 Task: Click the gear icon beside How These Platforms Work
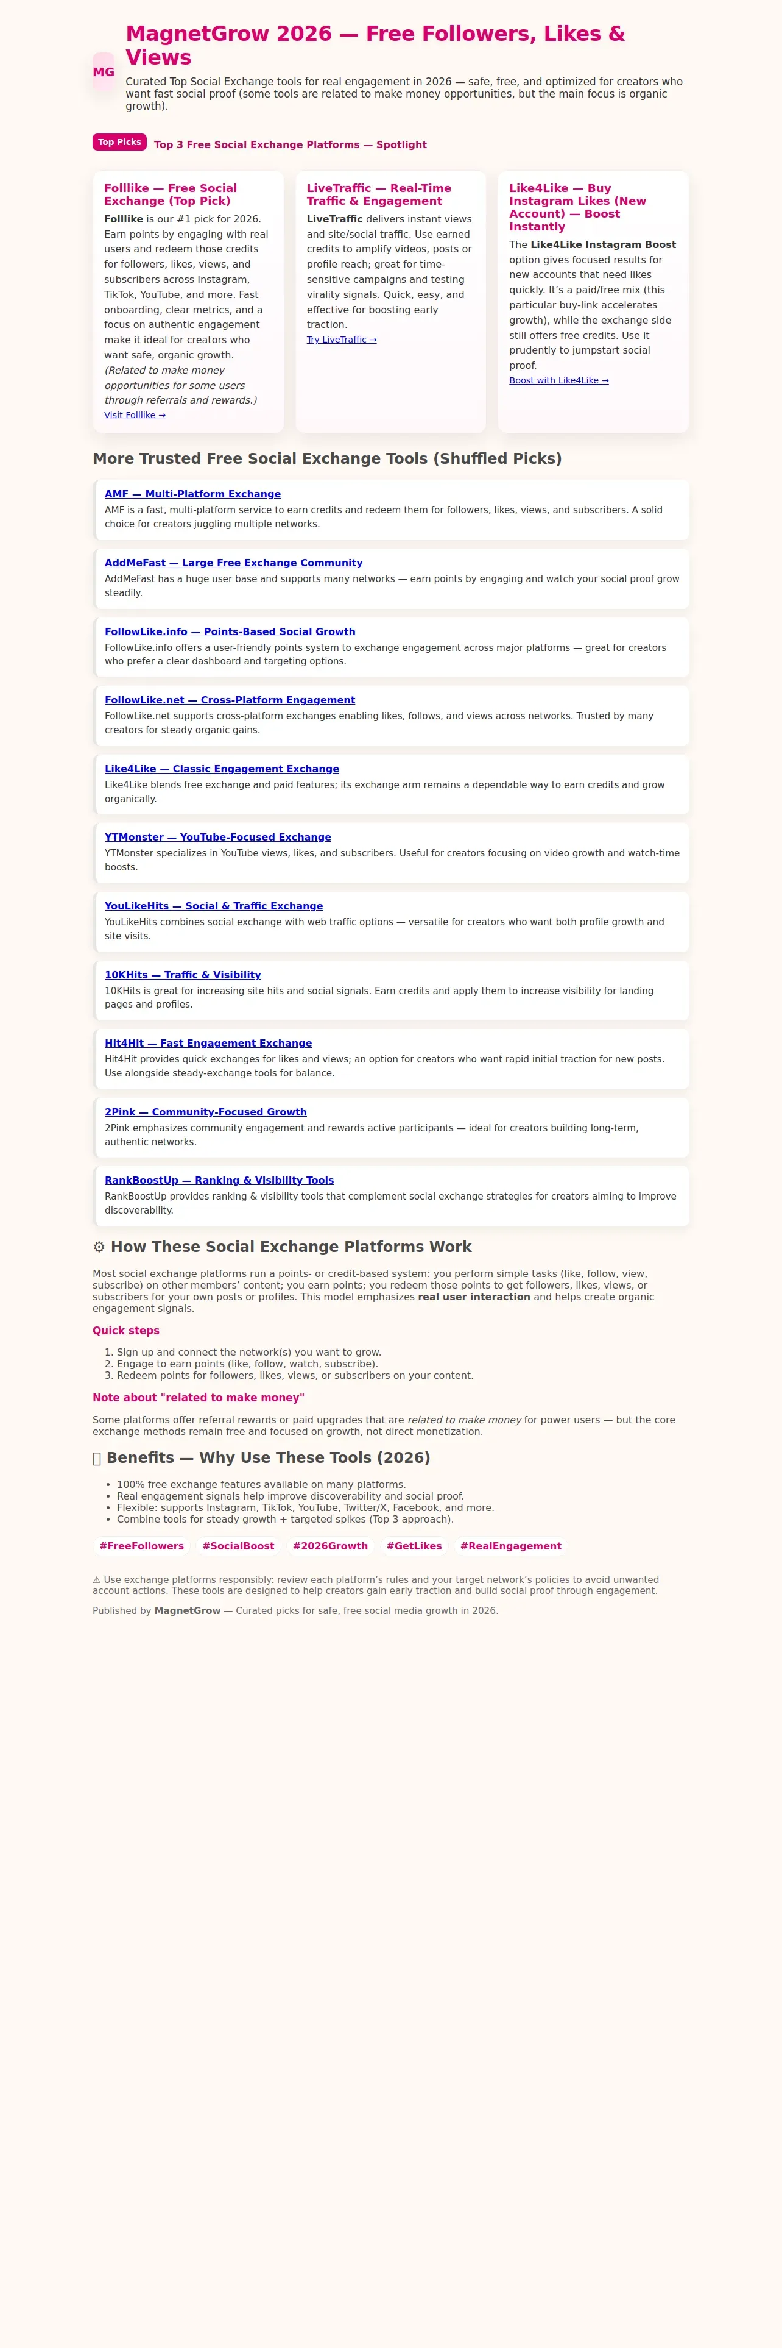point(99,1247)
